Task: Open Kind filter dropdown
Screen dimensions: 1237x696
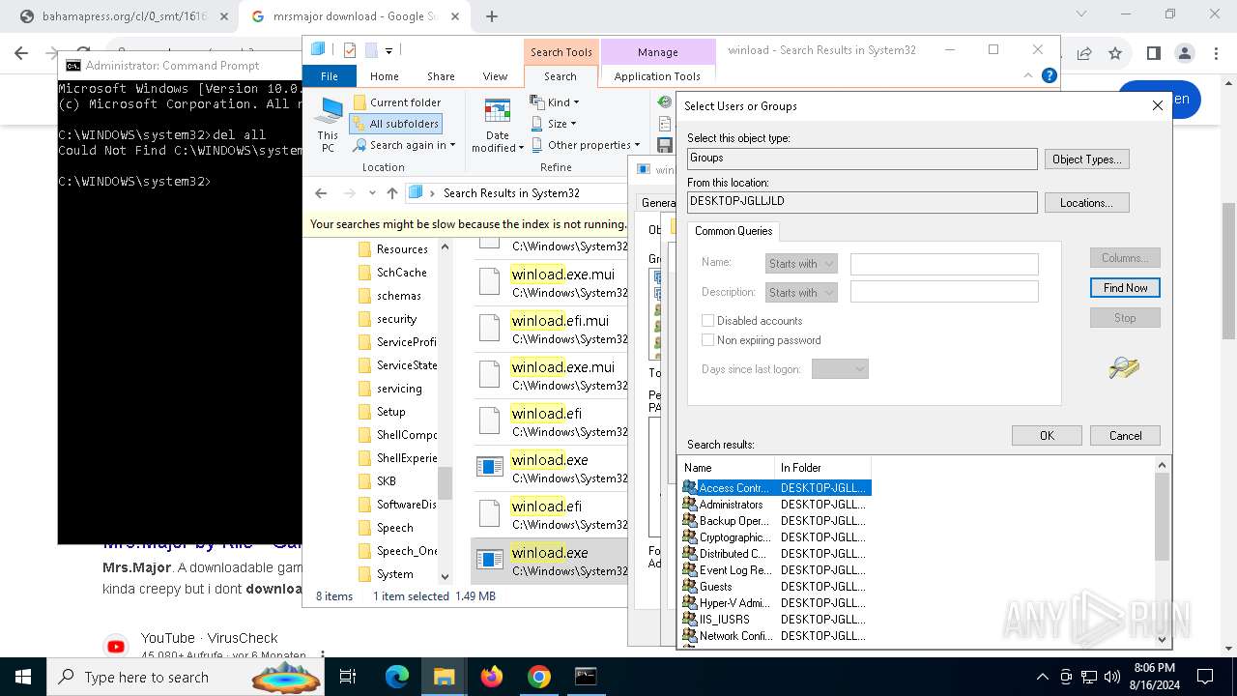Action: (x=555, y=102)
